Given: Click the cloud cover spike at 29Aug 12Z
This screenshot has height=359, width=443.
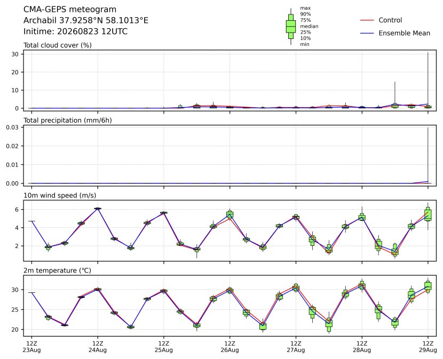Looking at the screenshot, I should [x=428, y=79].
